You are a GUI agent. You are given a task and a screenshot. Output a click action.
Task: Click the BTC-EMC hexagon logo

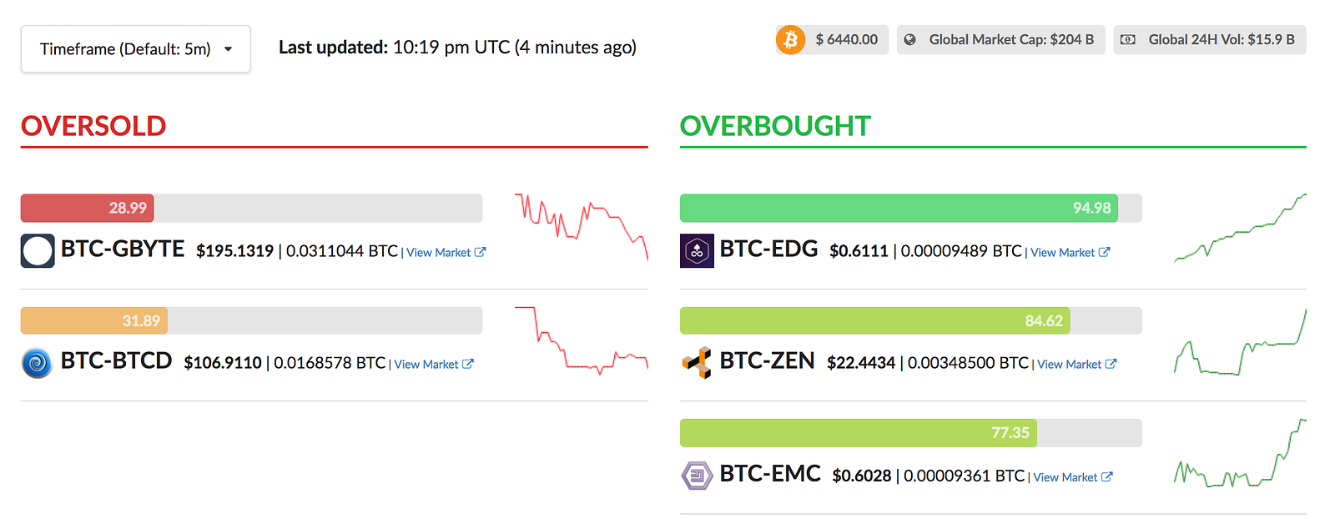pyautogui.click(x=697, y=476)
